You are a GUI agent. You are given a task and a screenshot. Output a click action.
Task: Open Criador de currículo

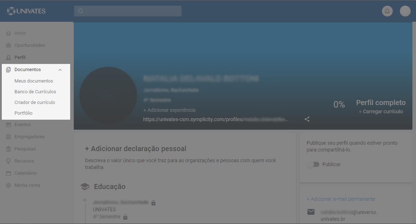(35, 103)
